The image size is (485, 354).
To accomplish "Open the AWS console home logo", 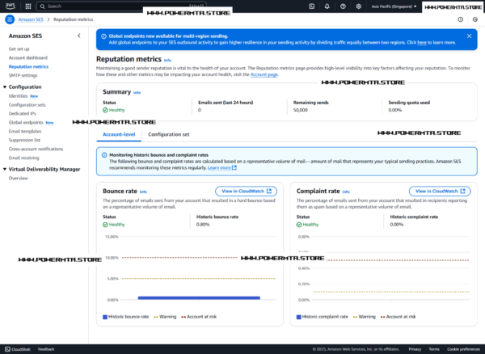I will coord(11,6).
